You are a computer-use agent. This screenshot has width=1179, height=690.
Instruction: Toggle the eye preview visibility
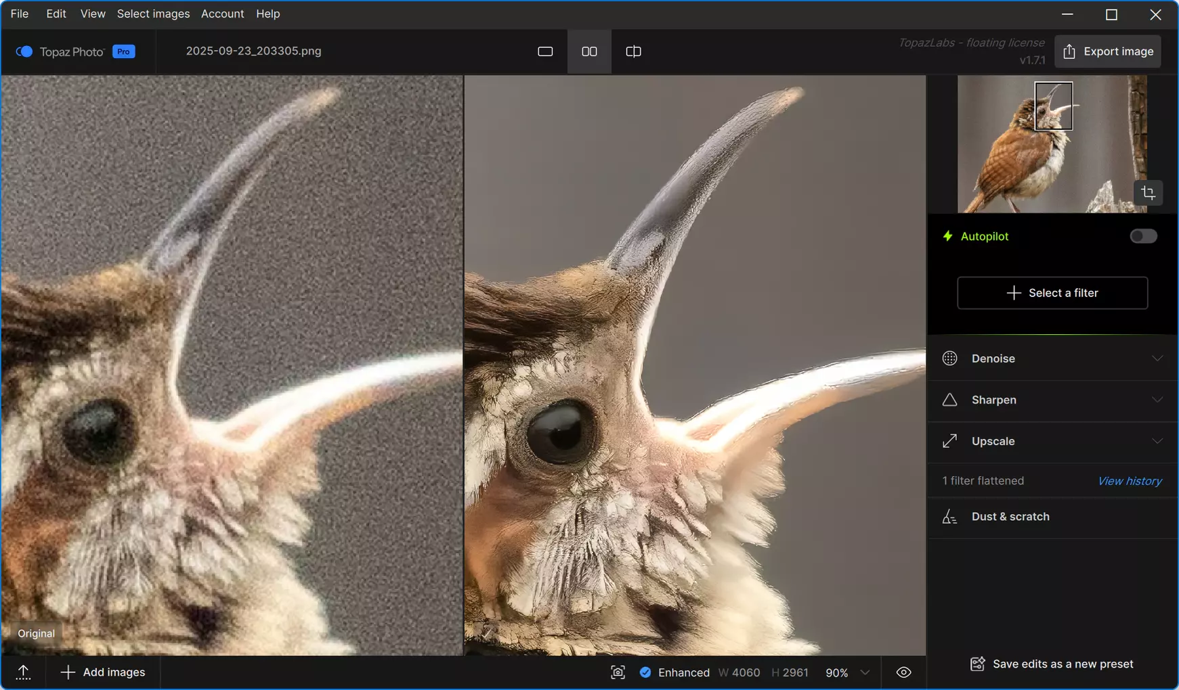coord(903,672)
